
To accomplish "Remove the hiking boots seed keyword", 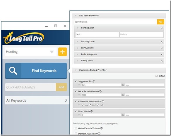I will [x=162, y=61].
